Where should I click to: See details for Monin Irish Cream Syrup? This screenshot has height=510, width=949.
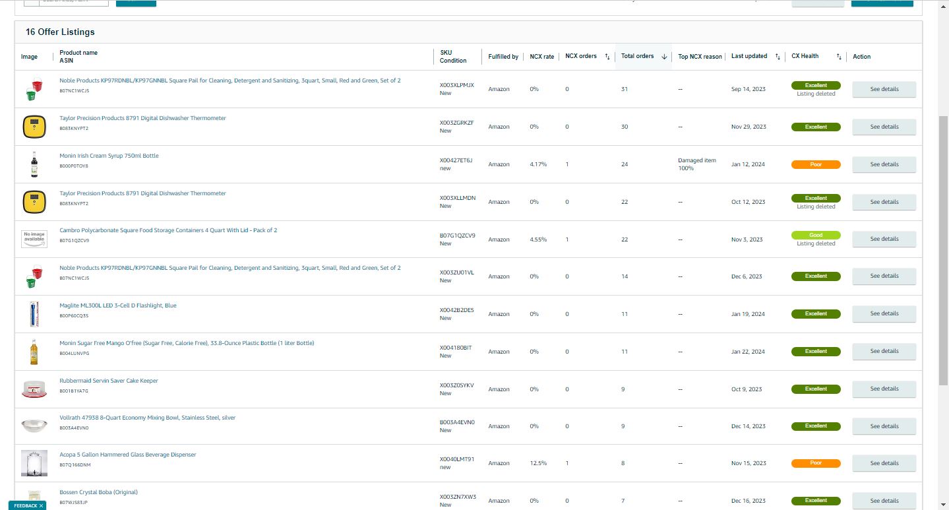[x=884, y=164]
